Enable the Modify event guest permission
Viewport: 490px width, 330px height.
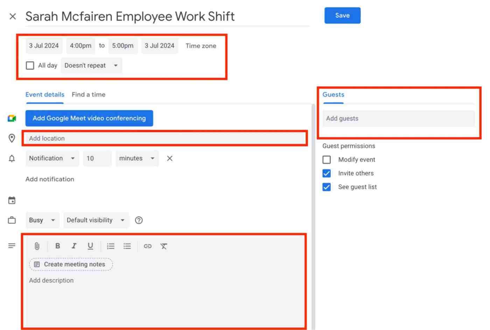tap(327, 160)
